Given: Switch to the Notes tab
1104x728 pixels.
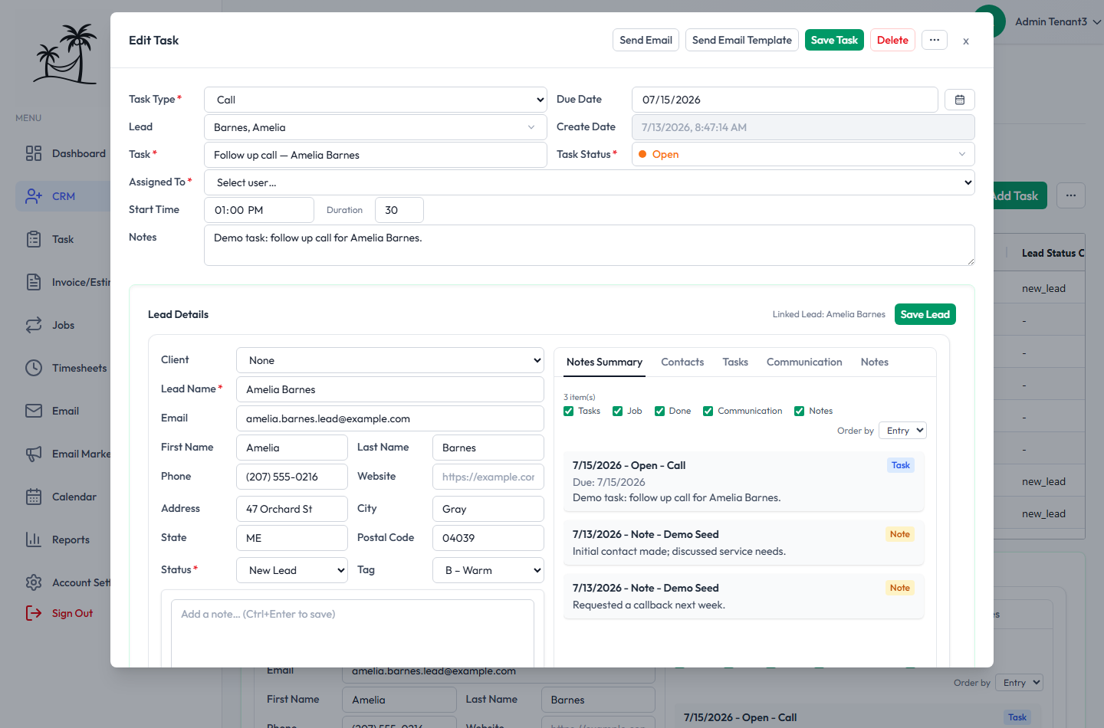Looking at the screenshot, I should click(875, 362).
